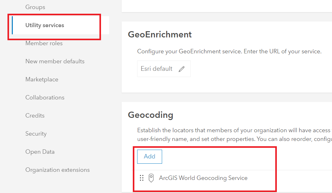
Task: Open the Open Data settings
Action: [x=40, y=152]
